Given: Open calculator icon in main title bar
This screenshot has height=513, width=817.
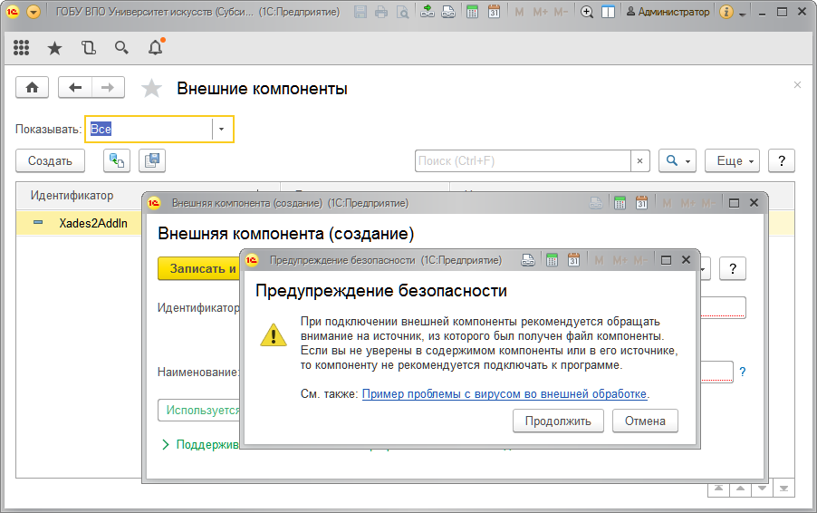Looking at the screenshot, I should [x=472, y=12].
